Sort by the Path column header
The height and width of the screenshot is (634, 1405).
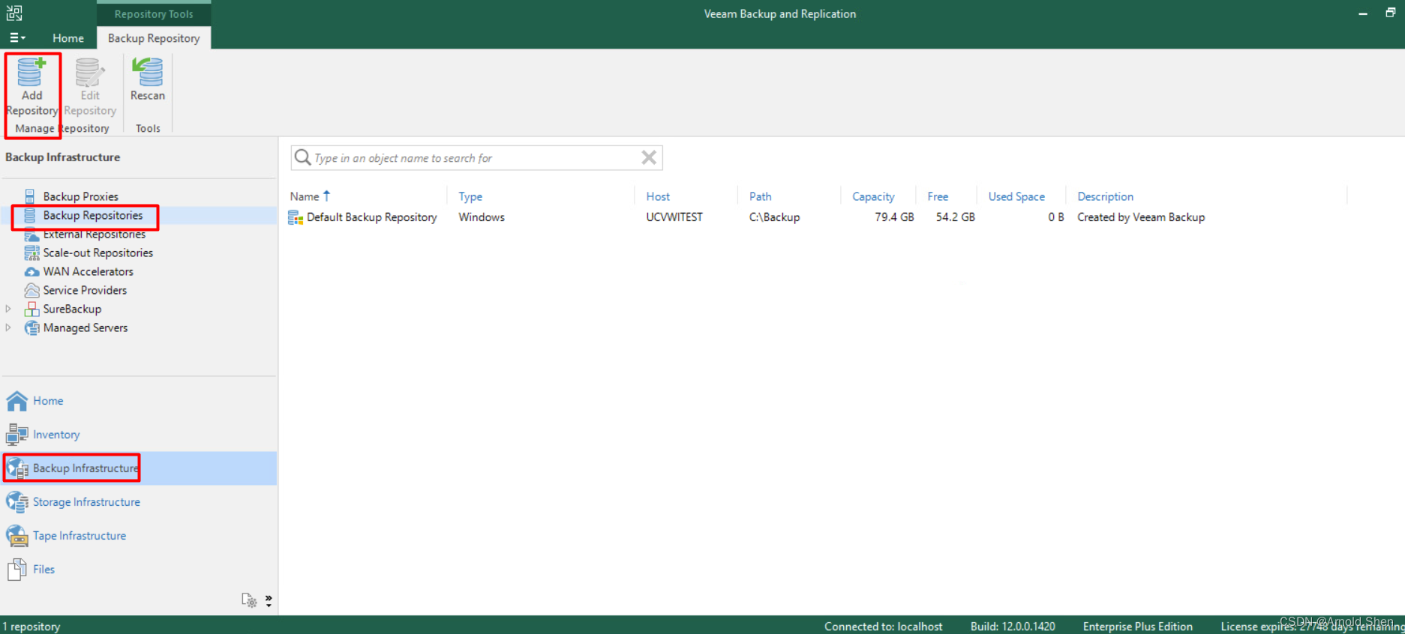coord(760,196)
